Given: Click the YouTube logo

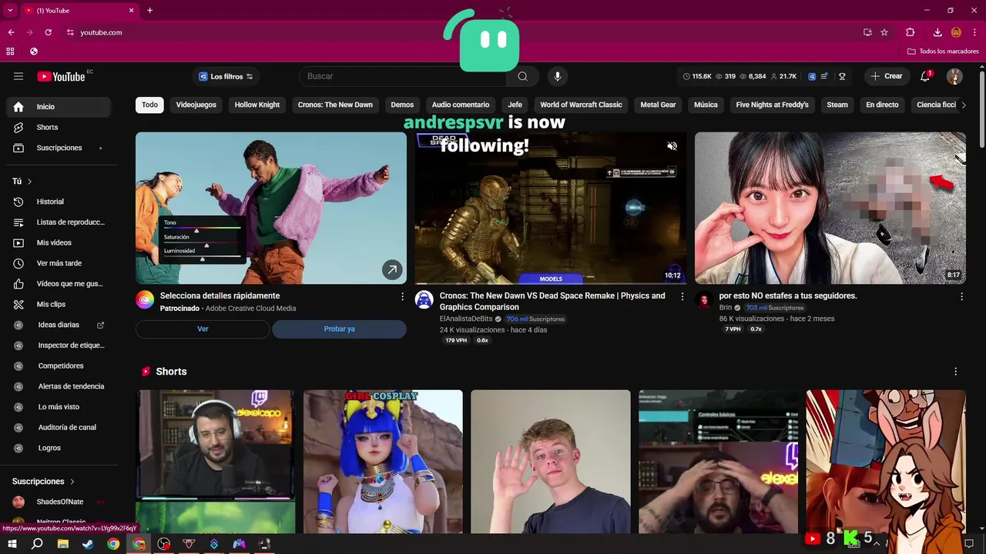Looking at the screenshot, I should 61,76.
